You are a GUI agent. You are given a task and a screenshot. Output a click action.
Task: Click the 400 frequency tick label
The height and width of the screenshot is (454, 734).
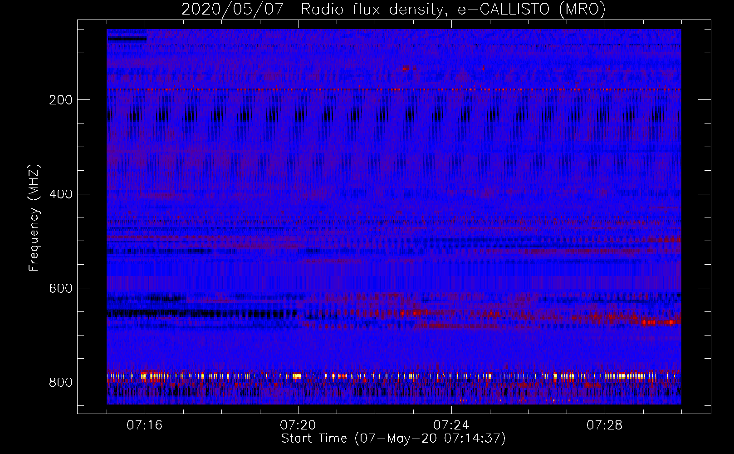(61, 194)
